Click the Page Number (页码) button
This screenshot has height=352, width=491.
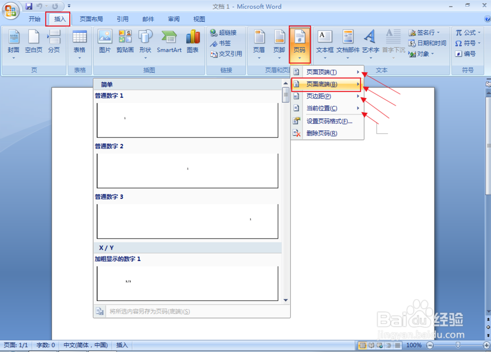(300, 44)
